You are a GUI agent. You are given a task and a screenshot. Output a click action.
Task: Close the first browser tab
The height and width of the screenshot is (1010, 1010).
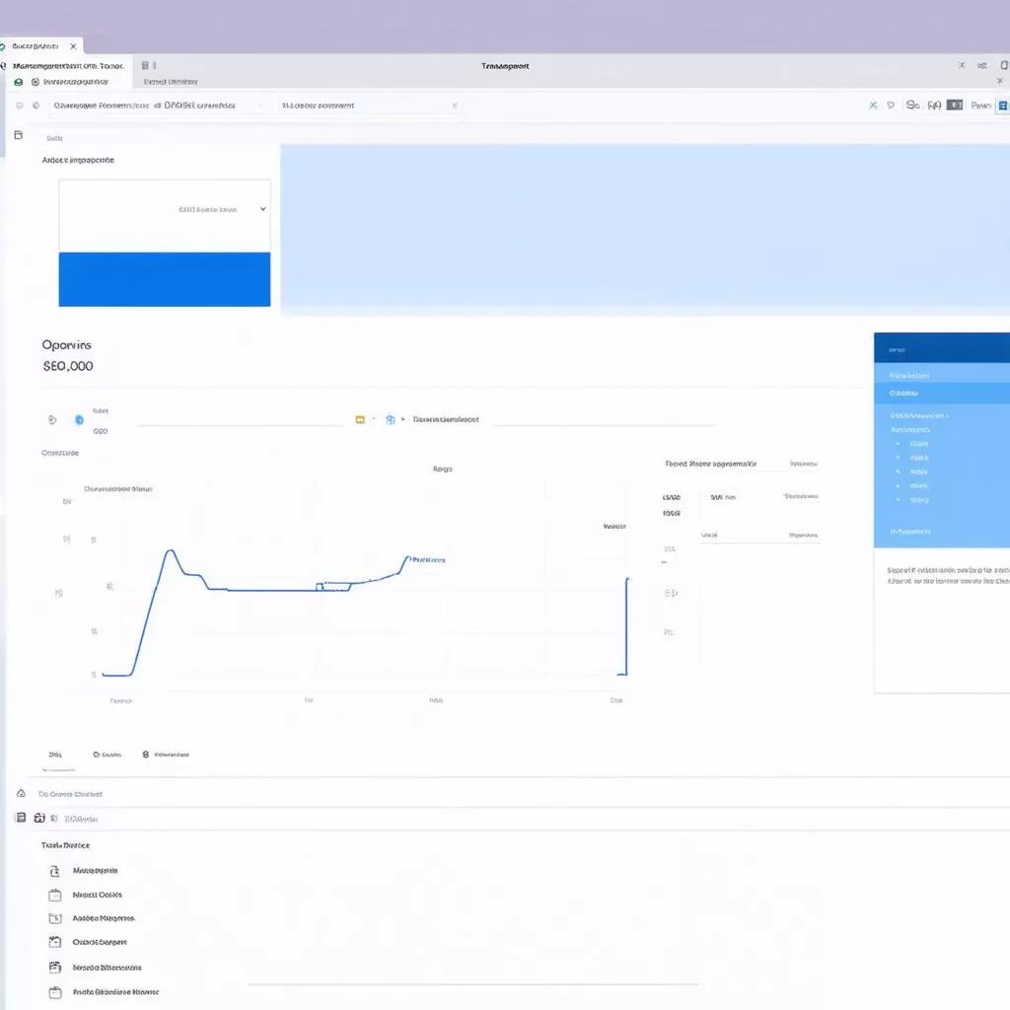[x=73, y=46]
